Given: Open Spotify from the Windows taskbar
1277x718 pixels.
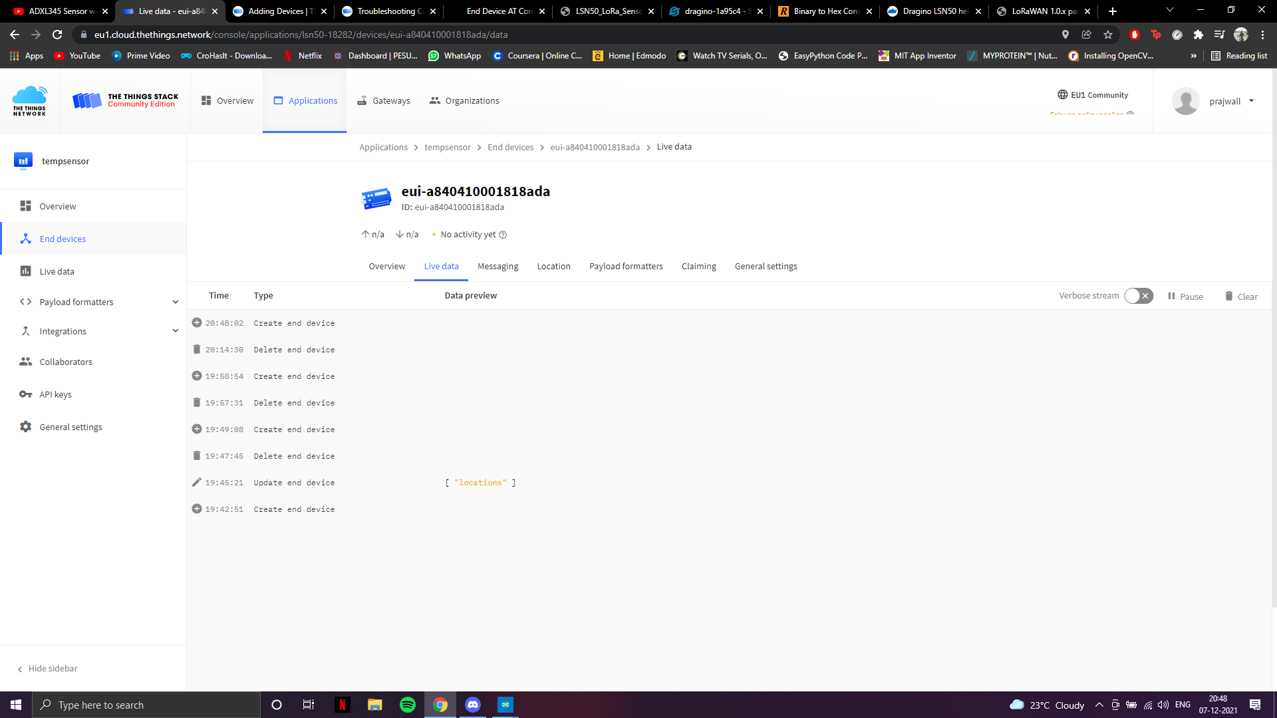Looking at the screenshot, I should [407, 705].
